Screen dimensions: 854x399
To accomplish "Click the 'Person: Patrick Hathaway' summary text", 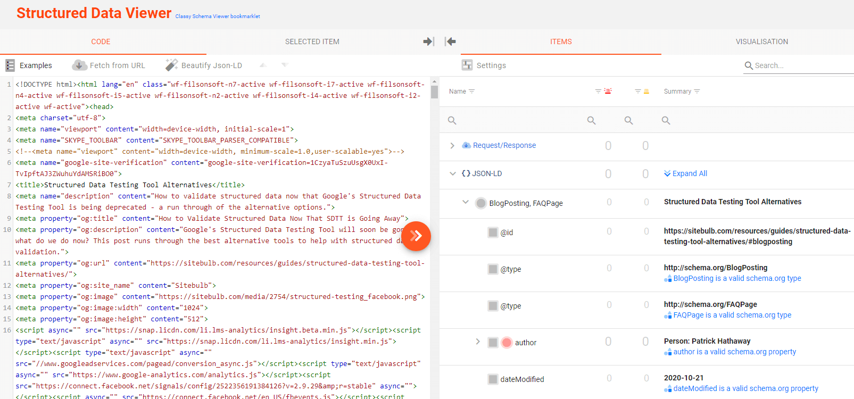I will click(x=707, y=341).
